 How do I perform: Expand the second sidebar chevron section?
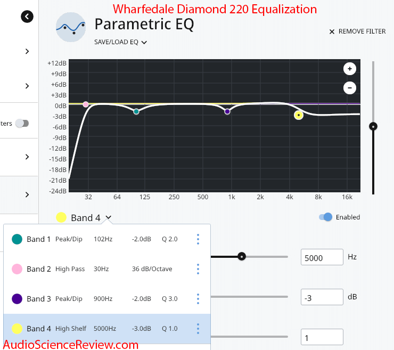point(27,86)
